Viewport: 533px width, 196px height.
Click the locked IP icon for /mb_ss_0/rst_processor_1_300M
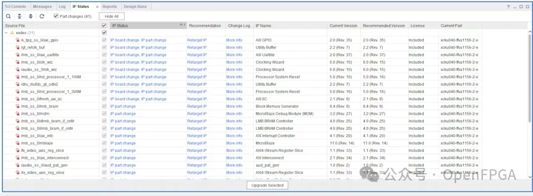(x=18, y=91)
